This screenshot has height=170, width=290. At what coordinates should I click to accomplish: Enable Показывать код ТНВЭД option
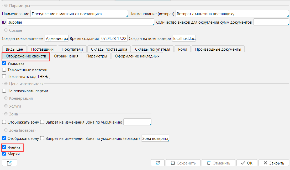[4, 77]
